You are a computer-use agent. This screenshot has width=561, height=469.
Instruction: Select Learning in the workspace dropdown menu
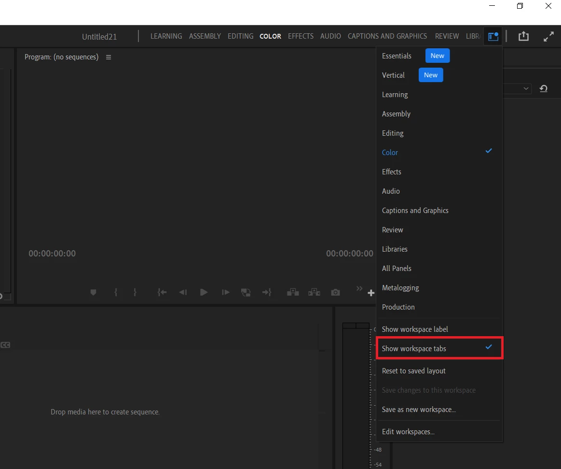tap(439, 95)
